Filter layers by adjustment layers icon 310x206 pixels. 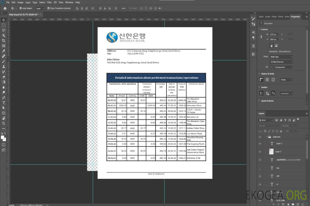point(281,120)
